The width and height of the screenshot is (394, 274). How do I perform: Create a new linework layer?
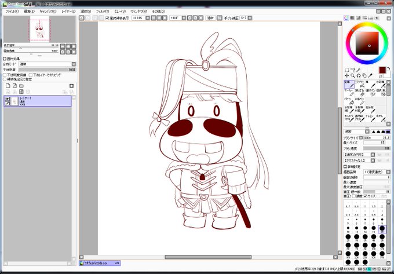(x=14, y=86)
